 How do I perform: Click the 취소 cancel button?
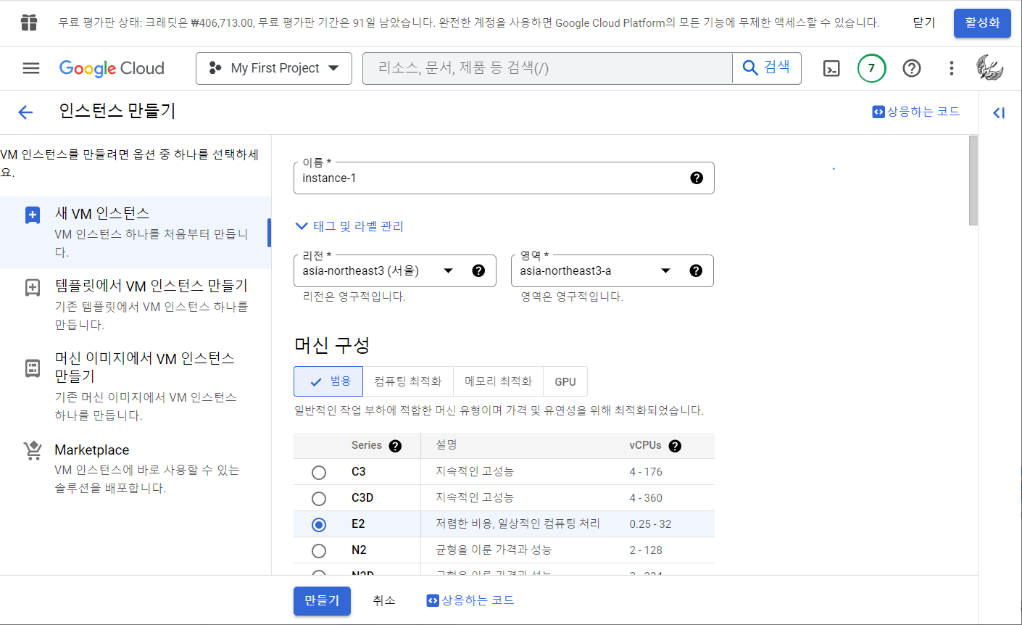tap(384, 600)
